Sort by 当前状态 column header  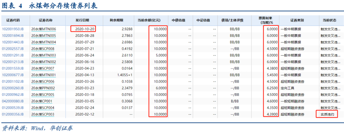tap(329, 20)
